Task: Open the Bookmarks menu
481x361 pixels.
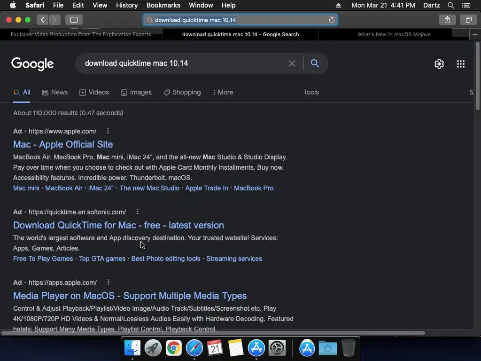Action: coord(163,5)
